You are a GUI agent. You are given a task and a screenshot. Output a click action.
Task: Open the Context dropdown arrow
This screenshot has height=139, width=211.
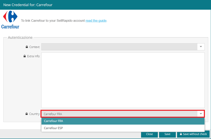[x=201, y=47]
